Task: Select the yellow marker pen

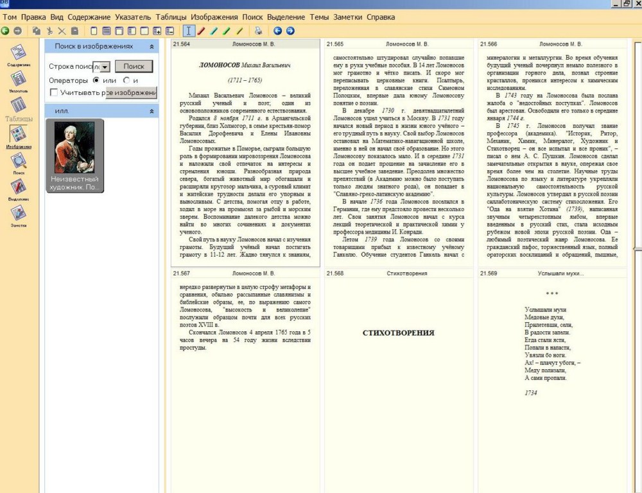Action: tap(239, 31)
